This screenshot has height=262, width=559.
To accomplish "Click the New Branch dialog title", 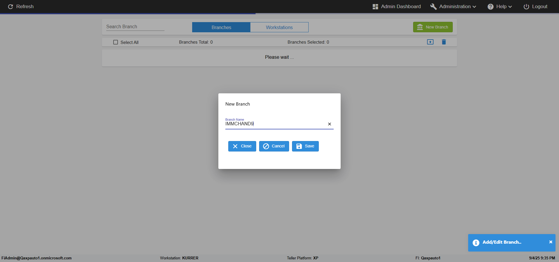I will pos(238,104).
